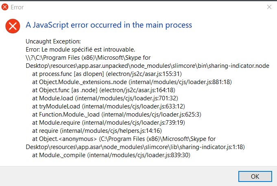Click the large red error icon
The height and width of the screenshot is (186, 277).
tap(13, 26)
